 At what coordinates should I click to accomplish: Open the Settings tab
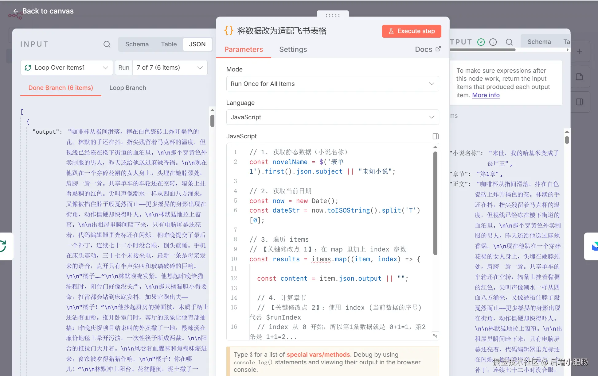293,49
